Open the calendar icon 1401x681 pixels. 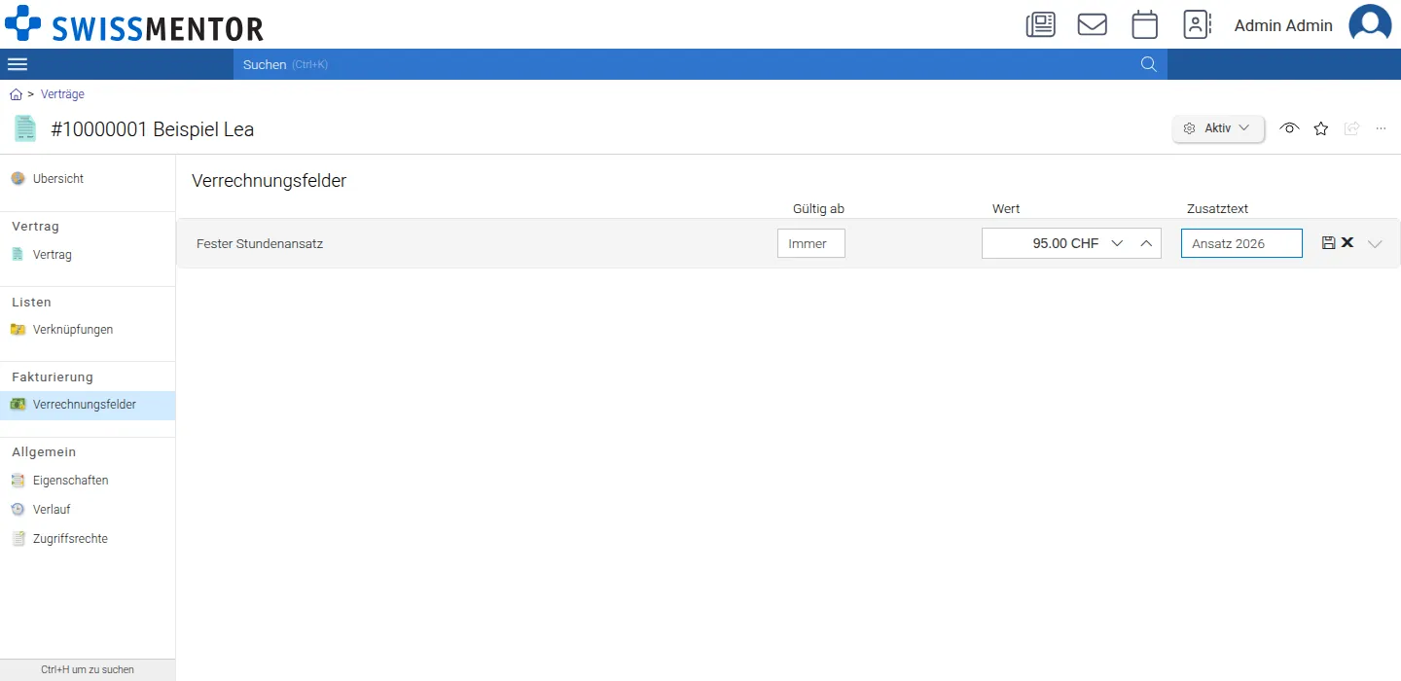(x=1145, y=24)
